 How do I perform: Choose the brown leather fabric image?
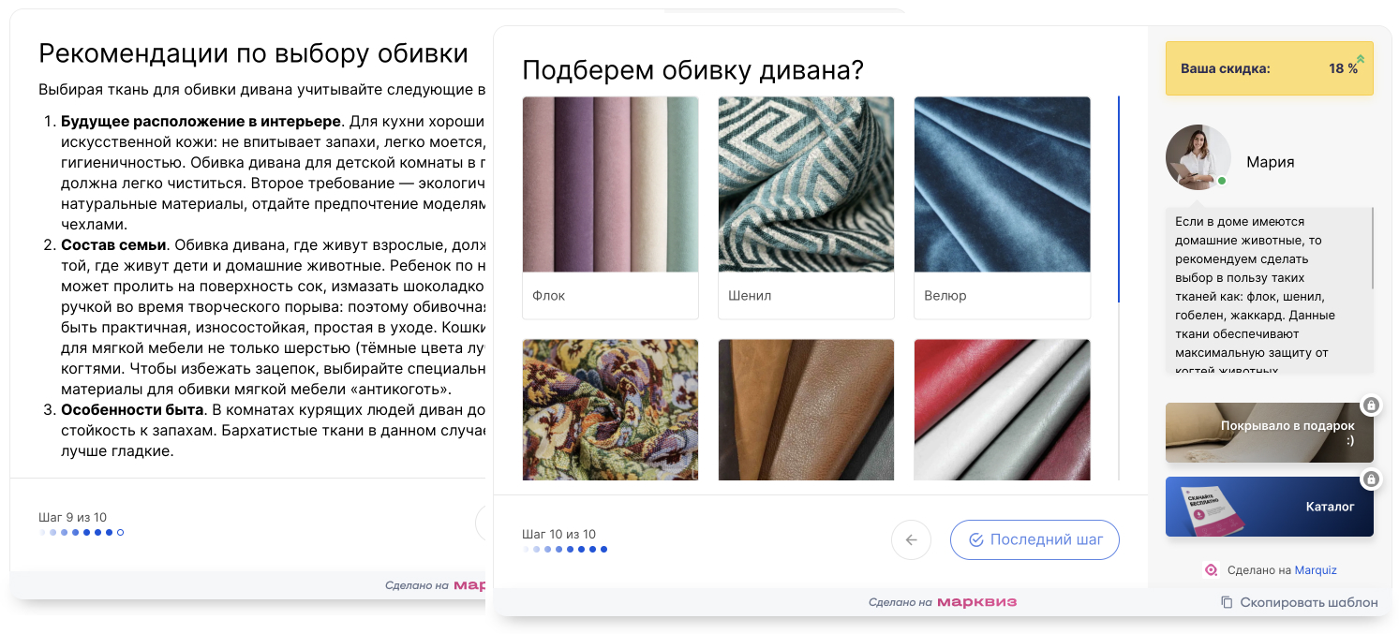point(806,410)
